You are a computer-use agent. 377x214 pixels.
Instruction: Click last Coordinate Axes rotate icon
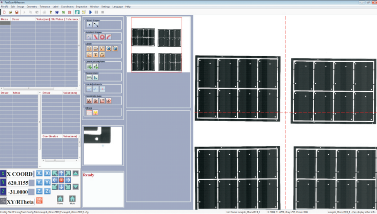[109, 101]
